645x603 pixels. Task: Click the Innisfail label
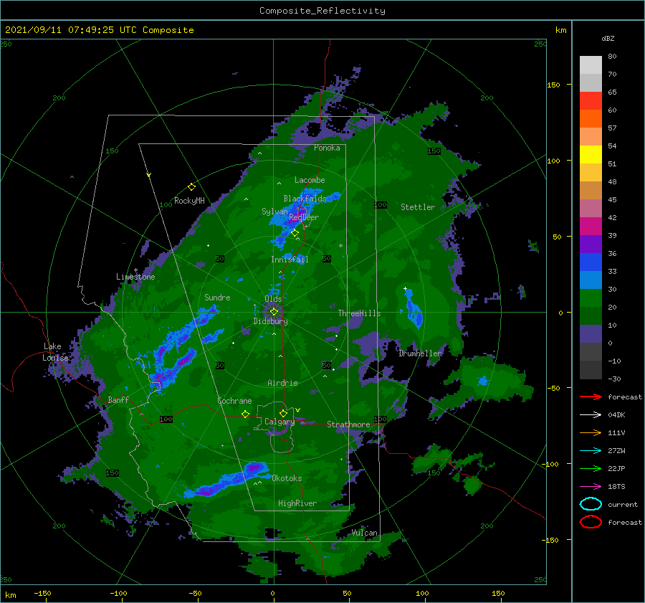coord(290,260)
